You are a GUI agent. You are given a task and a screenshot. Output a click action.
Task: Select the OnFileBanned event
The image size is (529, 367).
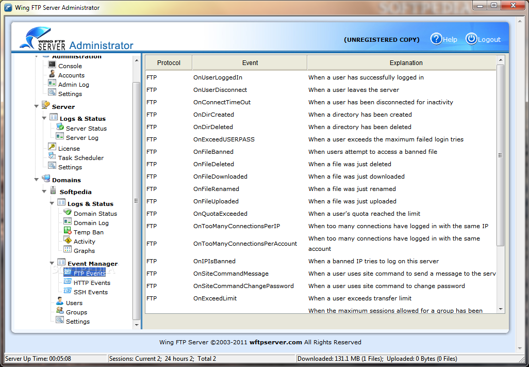click(x=213, y=152)
